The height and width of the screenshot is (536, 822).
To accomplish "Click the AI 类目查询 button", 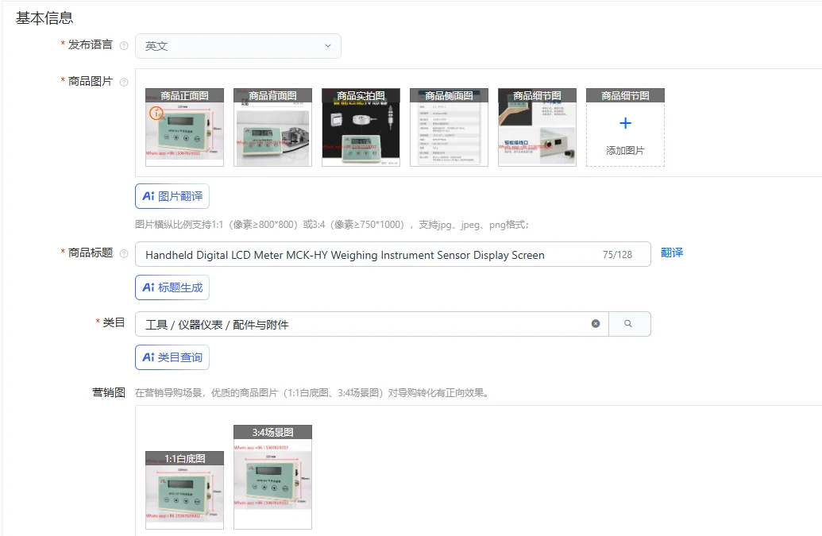I will click(172, 357).
